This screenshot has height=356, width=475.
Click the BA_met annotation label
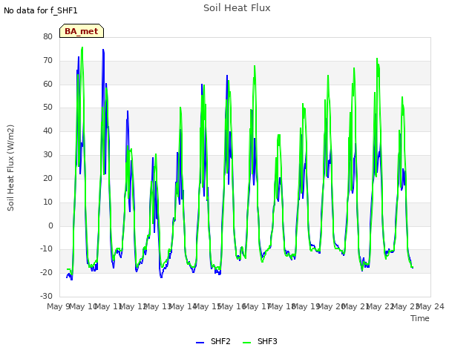[x=82, y=31]
